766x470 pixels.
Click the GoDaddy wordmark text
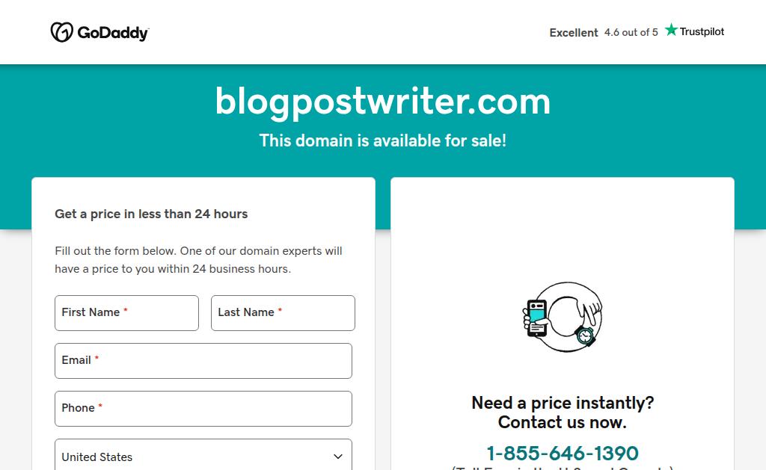[113, 33]
